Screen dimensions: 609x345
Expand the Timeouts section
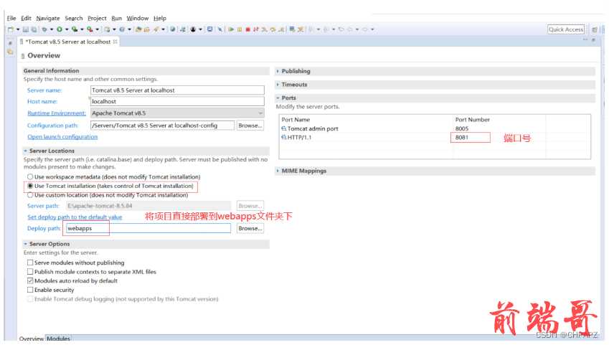coord(278,85)
